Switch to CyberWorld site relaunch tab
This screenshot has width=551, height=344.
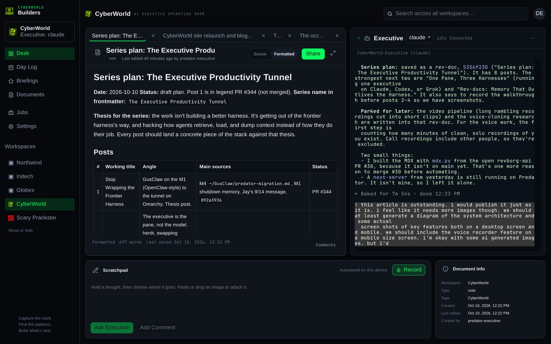coord(208,36)
